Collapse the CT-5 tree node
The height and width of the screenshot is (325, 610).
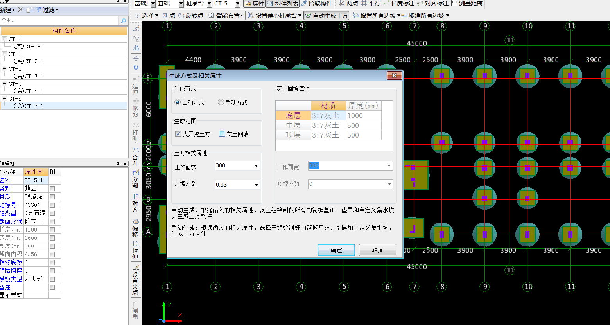4,99
